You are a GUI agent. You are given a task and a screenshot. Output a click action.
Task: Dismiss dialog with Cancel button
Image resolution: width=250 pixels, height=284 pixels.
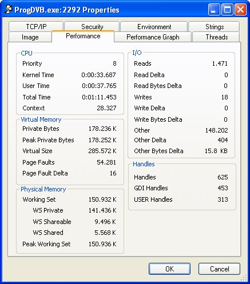(x=219, y=269)
